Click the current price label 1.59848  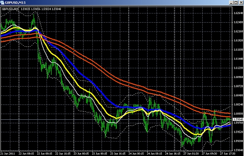coord(238,119)
